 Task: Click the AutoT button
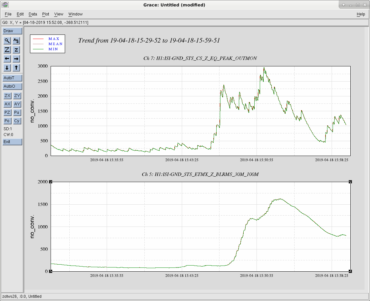12,78
